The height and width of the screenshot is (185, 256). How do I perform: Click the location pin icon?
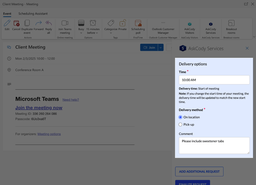click(9, 70)
